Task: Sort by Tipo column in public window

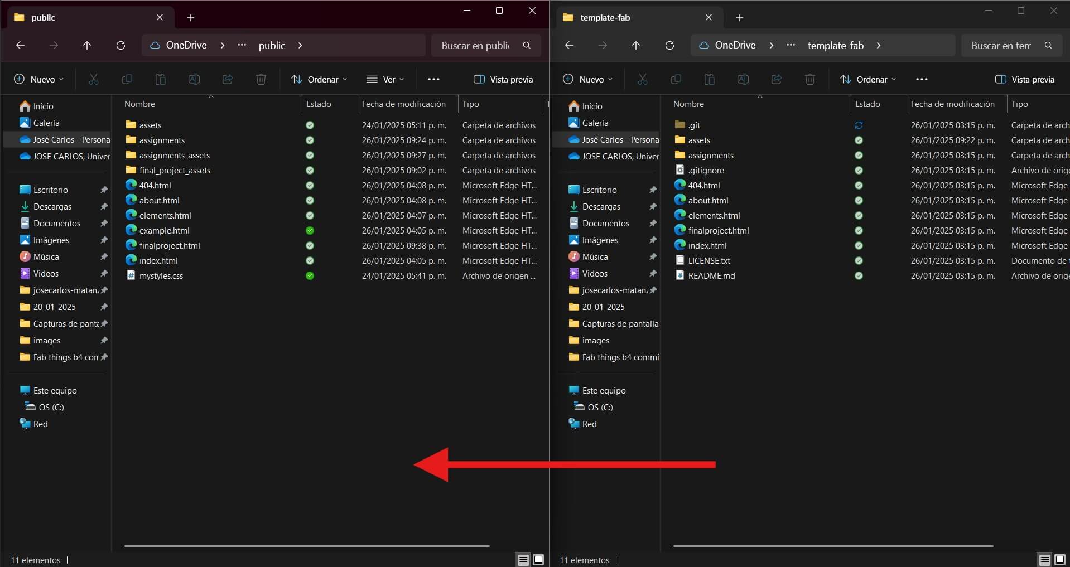Action: click(471, 104)
